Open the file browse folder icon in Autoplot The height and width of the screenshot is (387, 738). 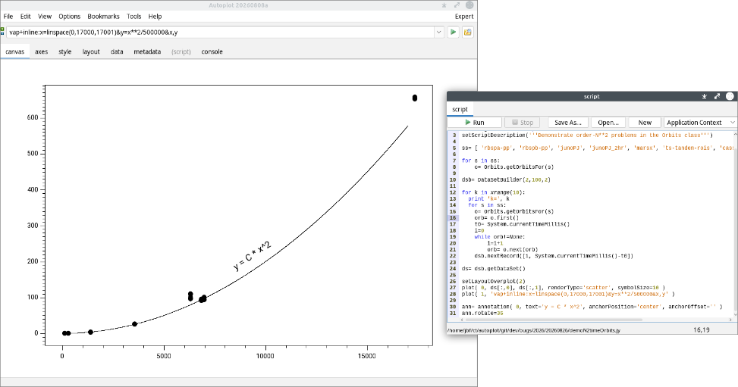pyautogui.click(x=467, y=33)
